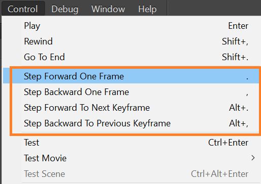Select Go To End

click(132, 57)
